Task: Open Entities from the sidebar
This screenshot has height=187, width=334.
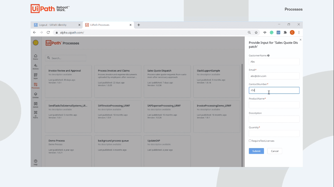Action: click(x=35, y=95)
